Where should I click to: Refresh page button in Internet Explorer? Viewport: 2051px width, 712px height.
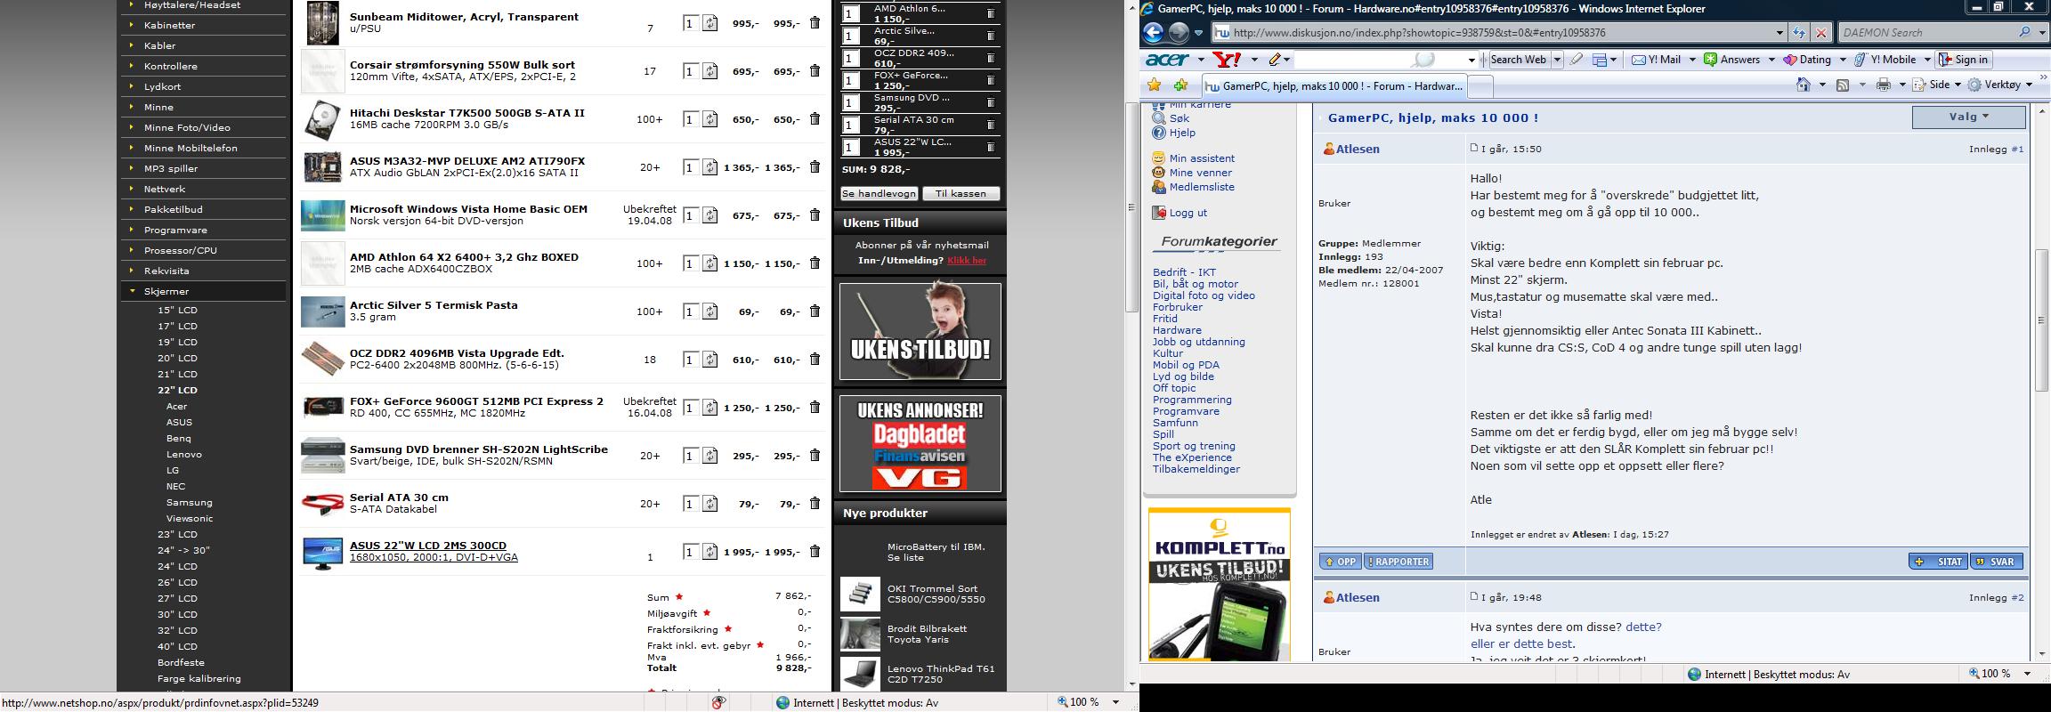click(x=1799, y=33)
